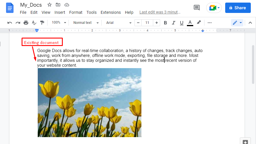The image size is (256, 144).
Task: Check cloud save status icon
Action: click(67, 5)
